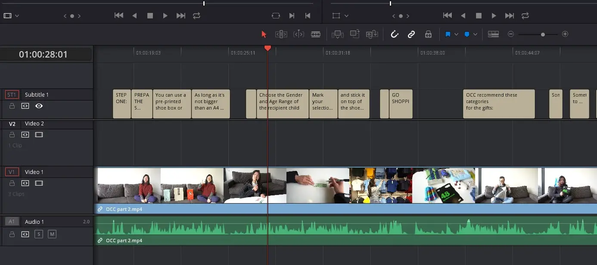
Task: Add a blue marker at playhead
Action: [467, 34]
